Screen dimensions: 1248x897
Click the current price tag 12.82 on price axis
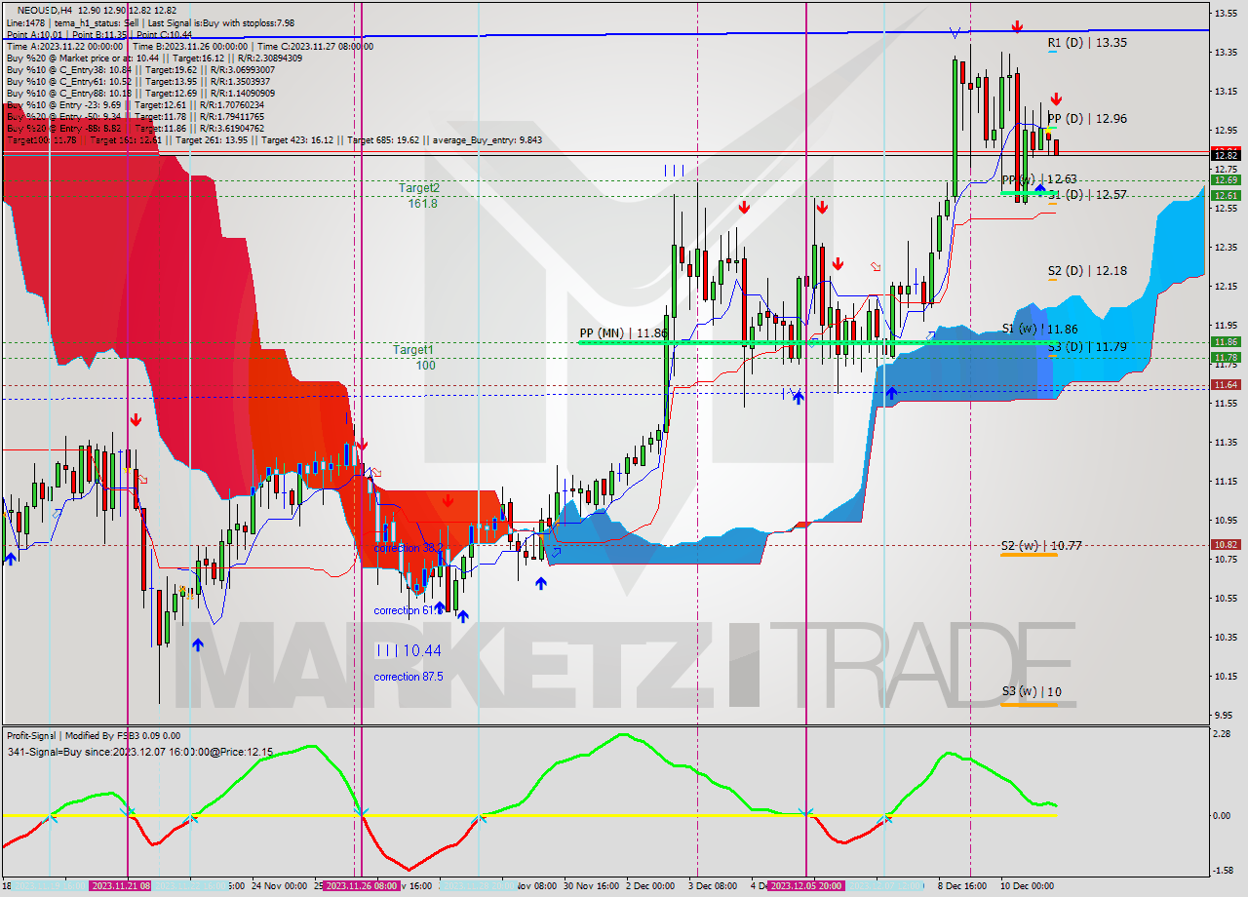point(1226,155)
